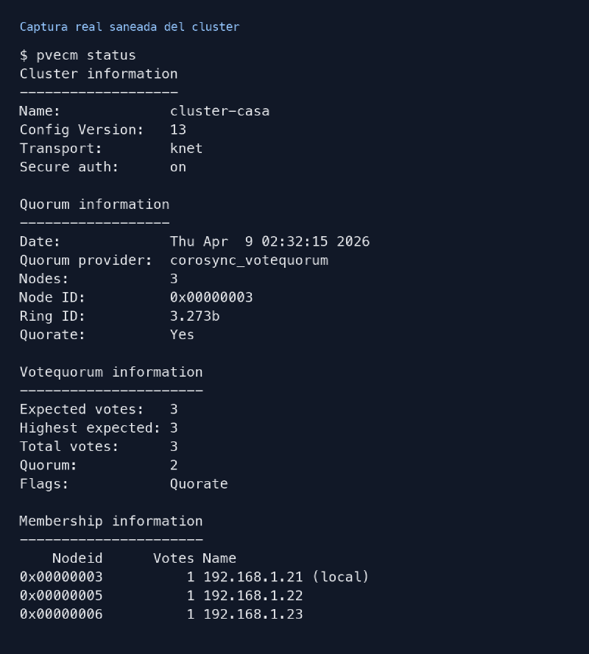Click the "Cluster information" heading
Image resolution: width=589 pixels, height=654 pixels.
99,74
